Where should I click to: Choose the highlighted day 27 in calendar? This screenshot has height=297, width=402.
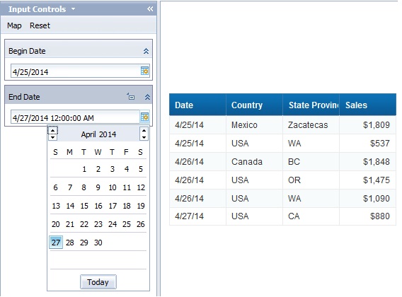[56, 243]
